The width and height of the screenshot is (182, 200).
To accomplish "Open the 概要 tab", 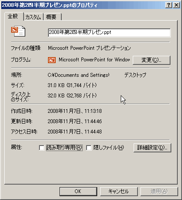I will point(52,17).
